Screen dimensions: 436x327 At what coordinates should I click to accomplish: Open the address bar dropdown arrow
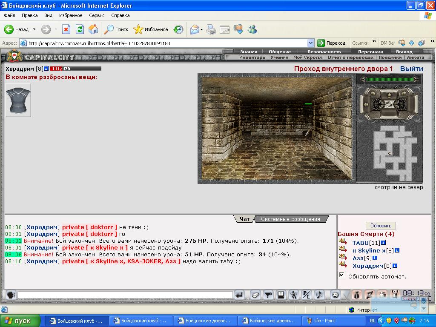click(310, 43)
